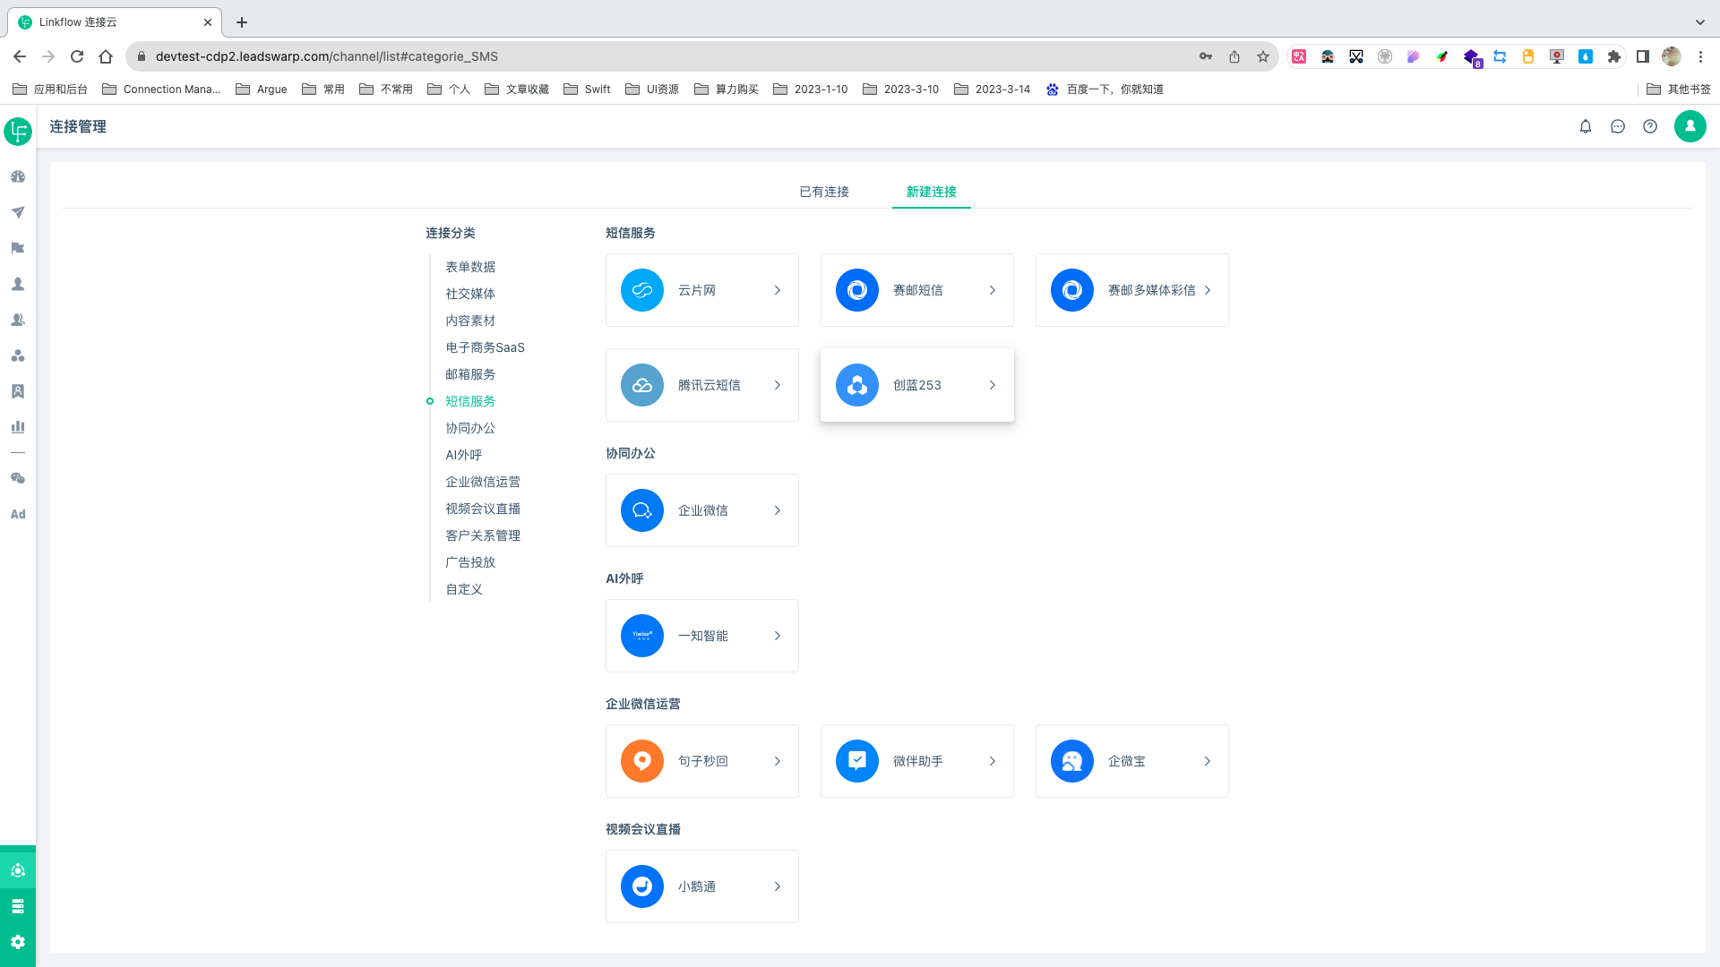
Task: Open the UI资源 bookmarks folder
Action: pyautogui.click(x=652, y=89)
